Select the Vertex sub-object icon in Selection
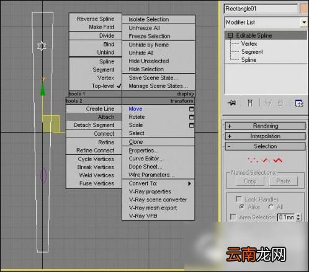This screenshot has height=272, width=309. [253, 160]
